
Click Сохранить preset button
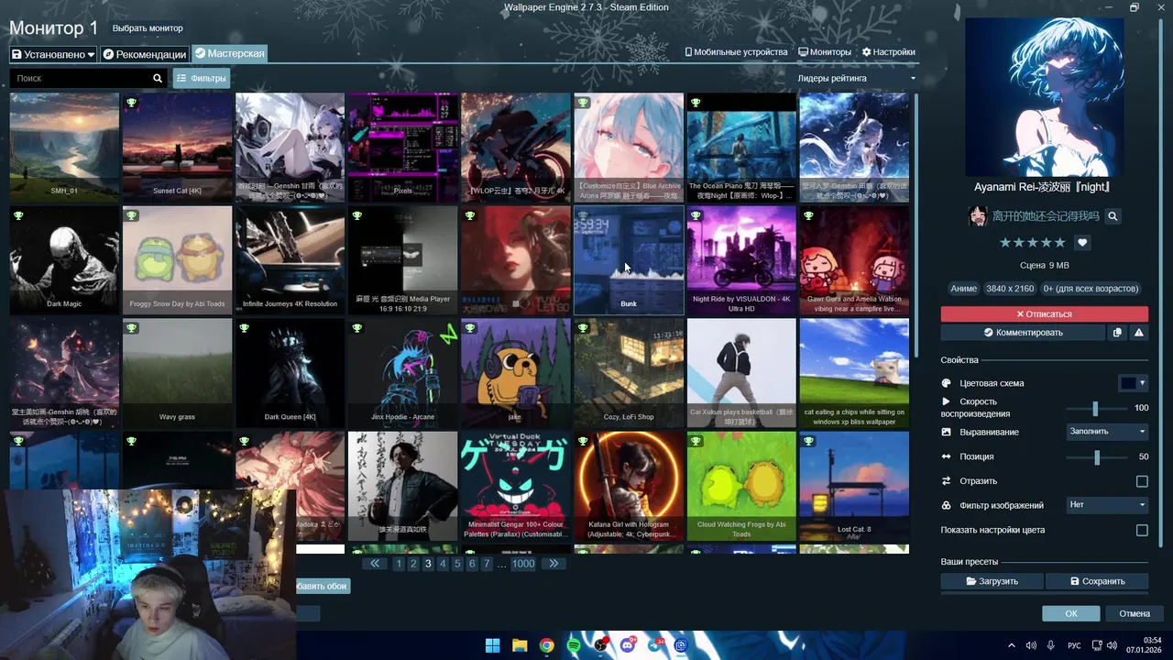tap(1097, 581)
